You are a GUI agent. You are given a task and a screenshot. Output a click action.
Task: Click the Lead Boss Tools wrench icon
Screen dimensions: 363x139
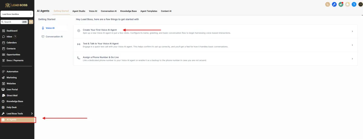pyautogui.click(x=3, y=113)
